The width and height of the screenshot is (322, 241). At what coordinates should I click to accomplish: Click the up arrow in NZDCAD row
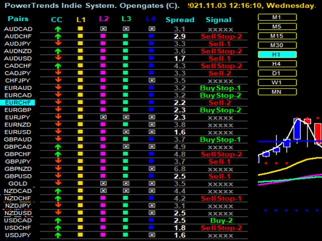[x=58, y=191]
